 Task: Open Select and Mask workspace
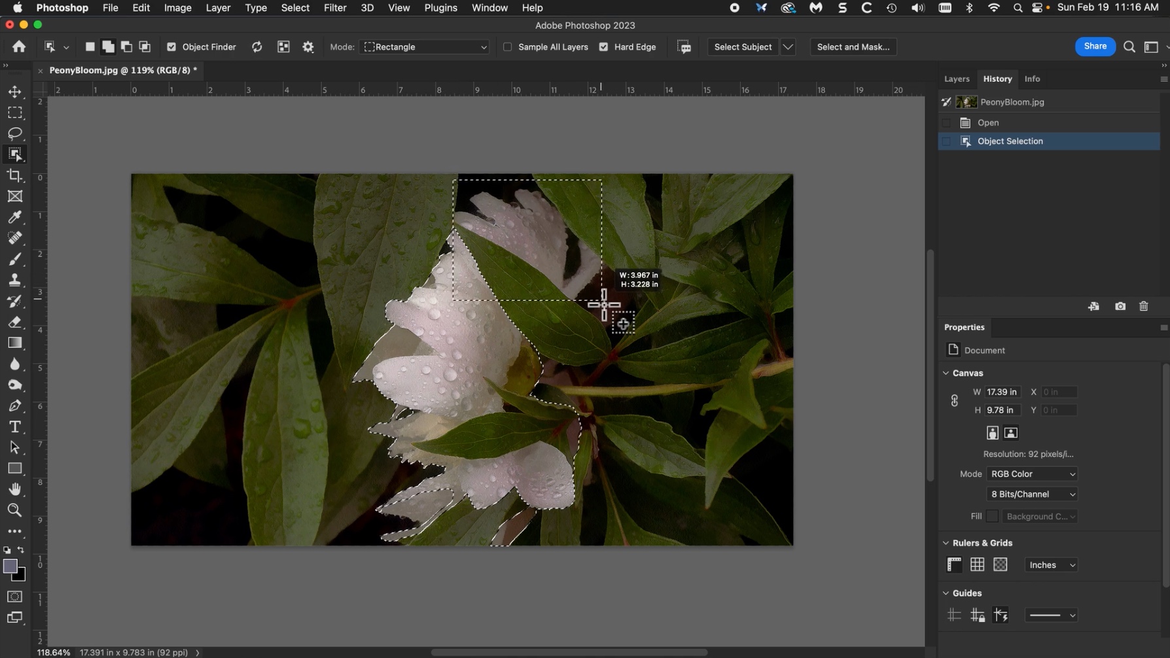tap(853, 47)
